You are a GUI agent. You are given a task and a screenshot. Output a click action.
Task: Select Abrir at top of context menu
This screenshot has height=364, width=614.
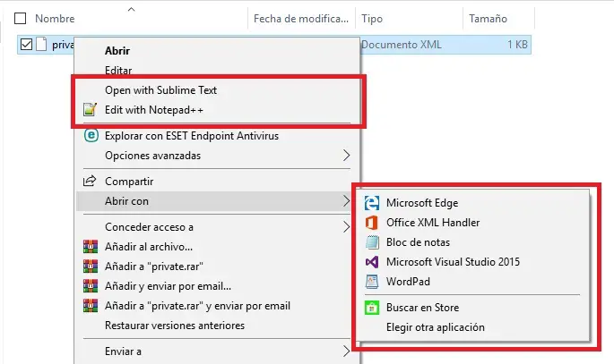(x=117, y=51)
